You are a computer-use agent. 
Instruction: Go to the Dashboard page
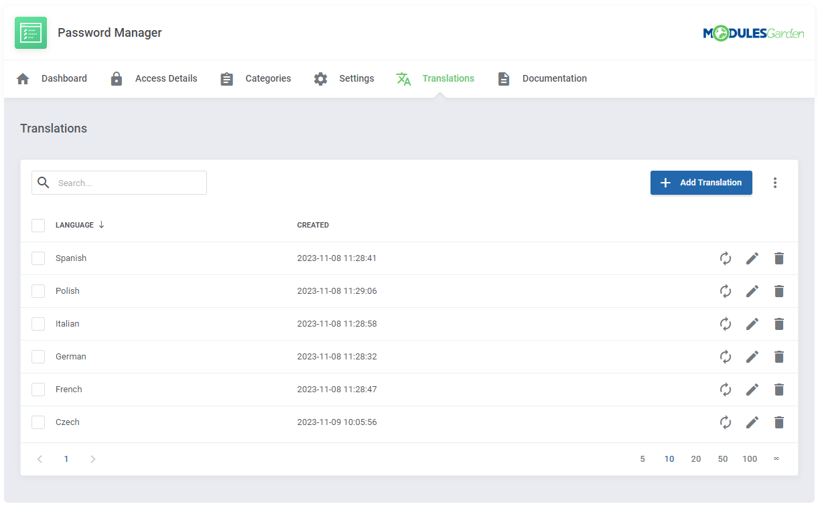64,78
